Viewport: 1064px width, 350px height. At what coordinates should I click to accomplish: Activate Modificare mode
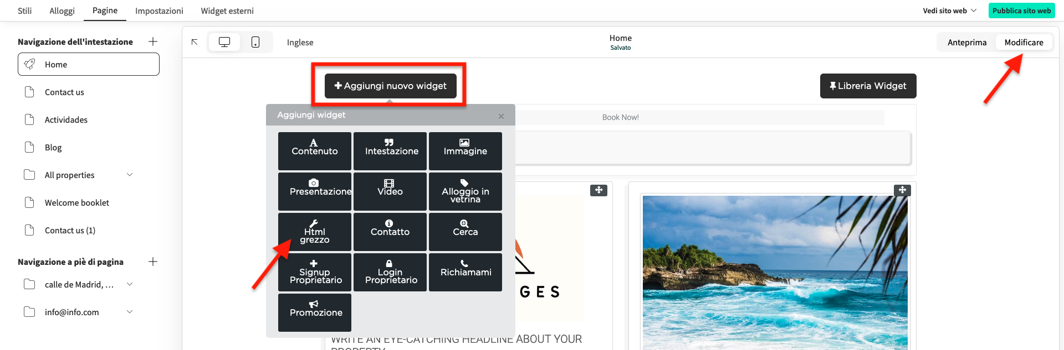coord(1024,43)
